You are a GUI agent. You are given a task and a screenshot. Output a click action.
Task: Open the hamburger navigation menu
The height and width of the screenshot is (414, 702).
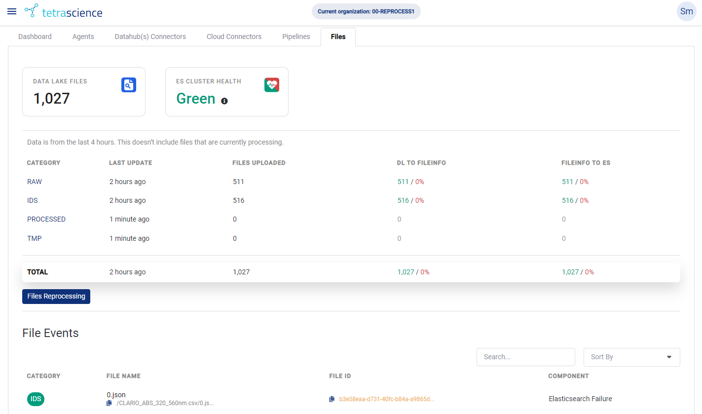click(12, 12)
